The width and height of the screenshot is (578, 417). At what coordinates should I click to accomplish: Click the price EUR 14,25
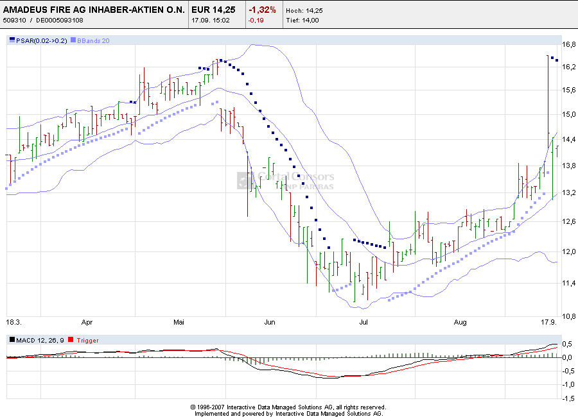click(x=213, y=10)
